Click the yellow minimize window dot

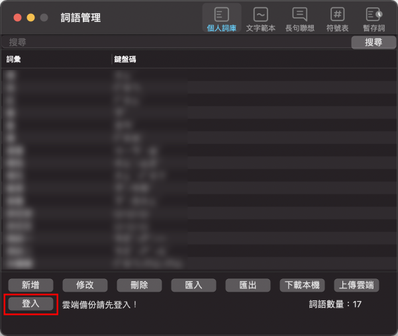(30, 17)
